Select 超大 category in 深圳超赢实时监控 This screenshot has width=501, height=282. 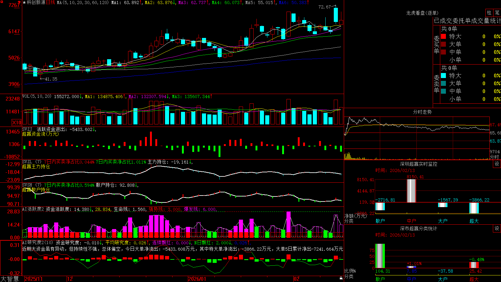(x=474, y=221)
